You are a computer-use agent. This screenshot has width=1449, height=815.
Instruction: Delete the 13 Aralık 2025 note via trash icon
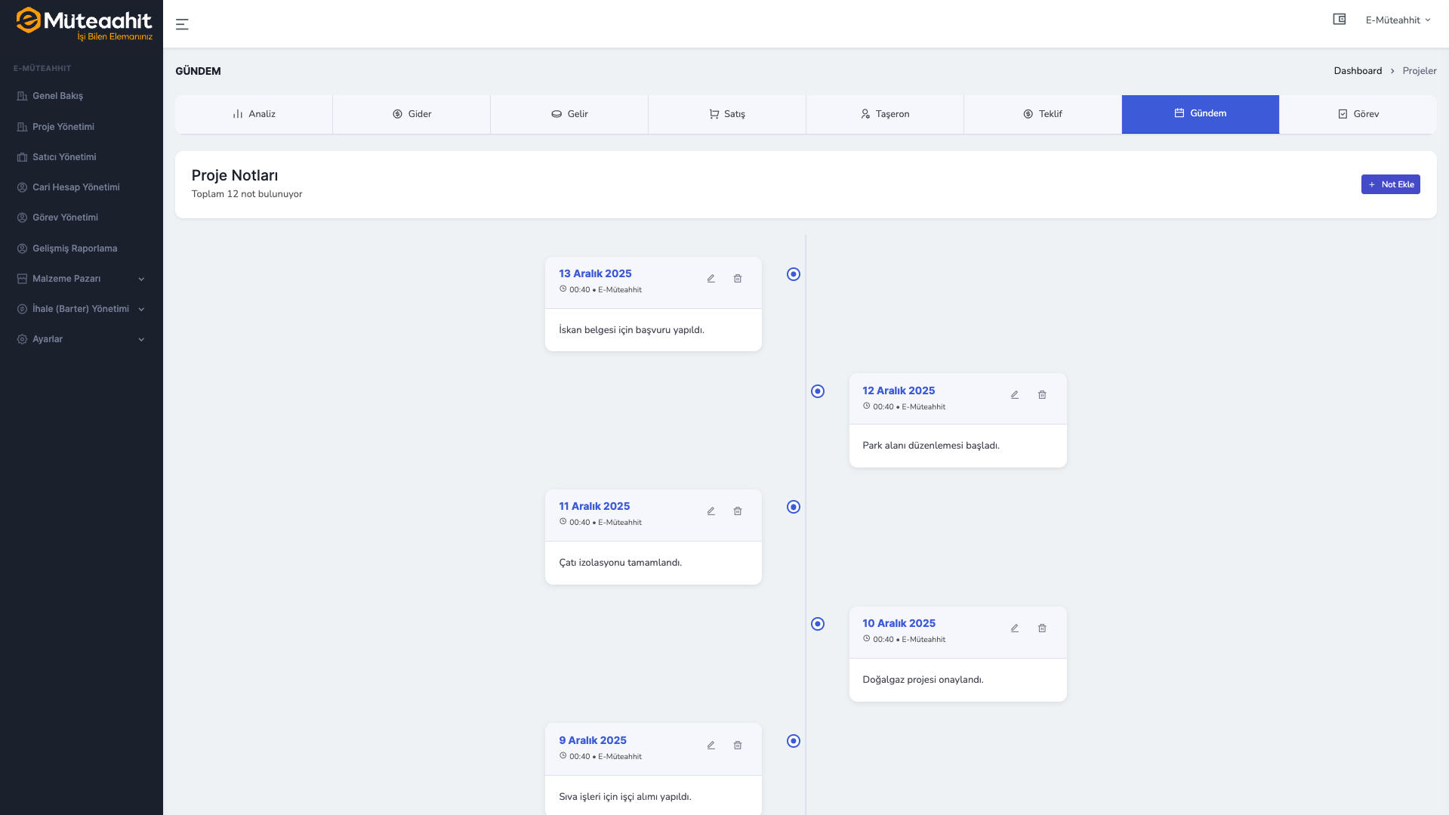click(738, 279)
